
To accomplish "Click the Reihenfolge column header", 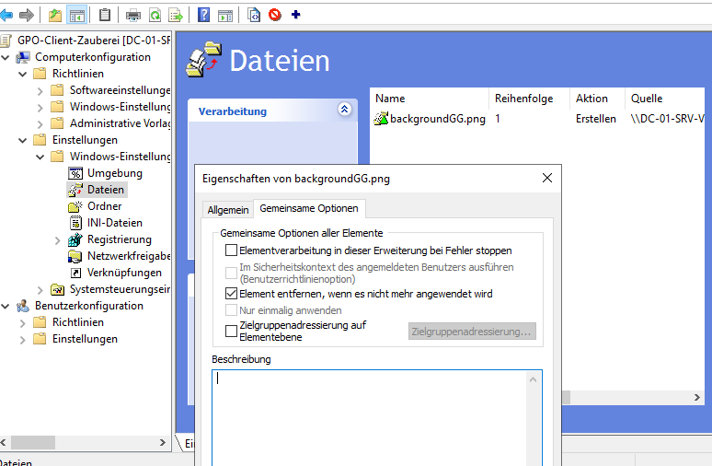I will click(523, 99).
